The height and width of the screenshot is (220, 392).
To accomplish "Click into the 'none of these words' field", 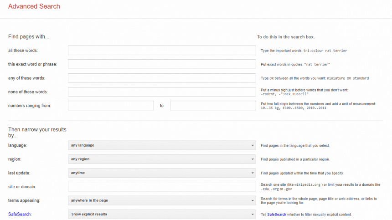I will [x=162, y=92].
